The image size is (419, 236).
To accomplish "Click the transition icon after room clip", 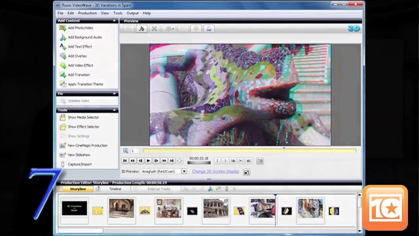I will pos(192,211).
